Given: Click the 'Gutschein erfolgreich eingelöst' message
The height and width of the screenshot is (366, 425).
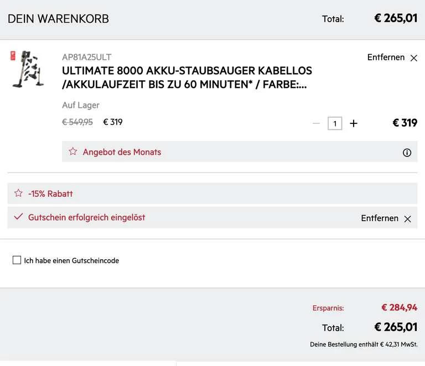Looking at the screenshot, I should (87, 218).
